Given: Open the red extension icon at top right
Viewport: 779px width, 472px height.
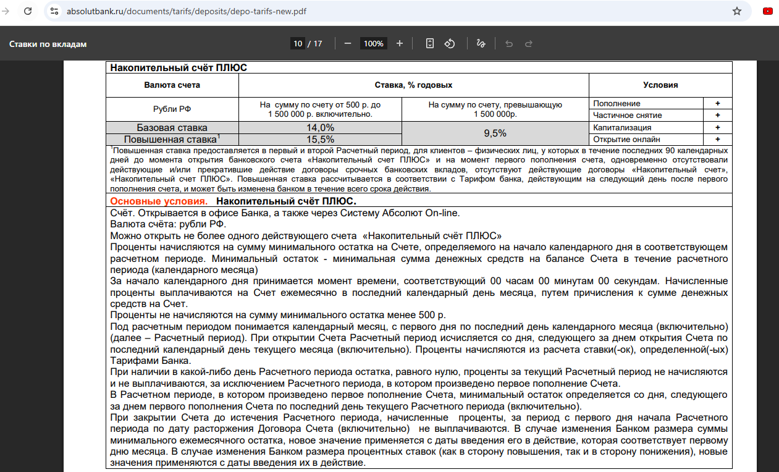Looking at the screenshot, I should tap(768, 11).
